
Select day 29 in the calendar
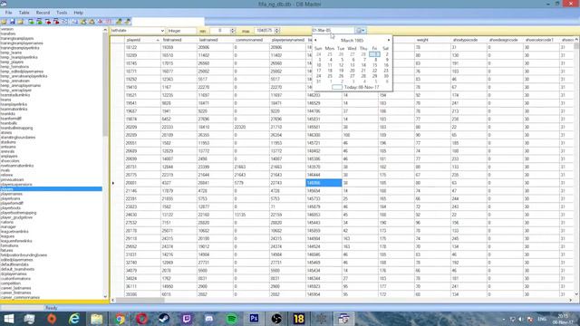pyautogui.click(x=374, y=76)
